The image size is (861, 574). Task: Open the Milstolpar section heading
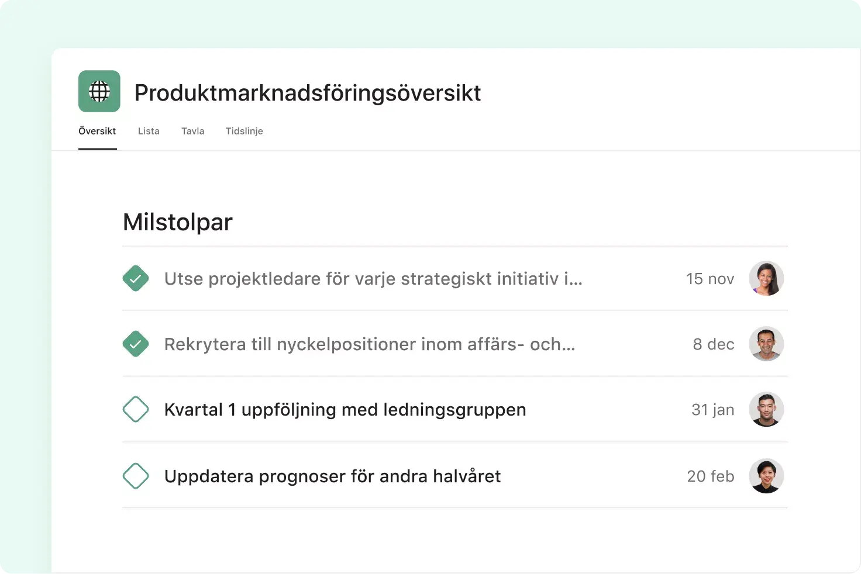[x=177, y=222]
